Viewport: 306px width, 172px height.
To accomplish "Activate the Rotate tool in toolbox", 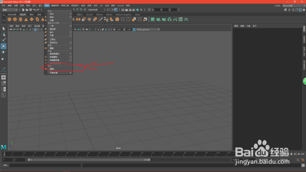I will point(3,52).
